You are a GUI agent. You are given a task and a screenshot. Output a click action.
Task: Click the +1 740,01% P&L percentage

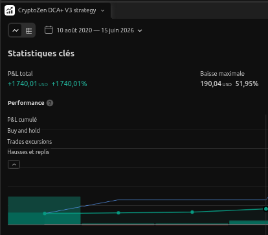[69, 84]
